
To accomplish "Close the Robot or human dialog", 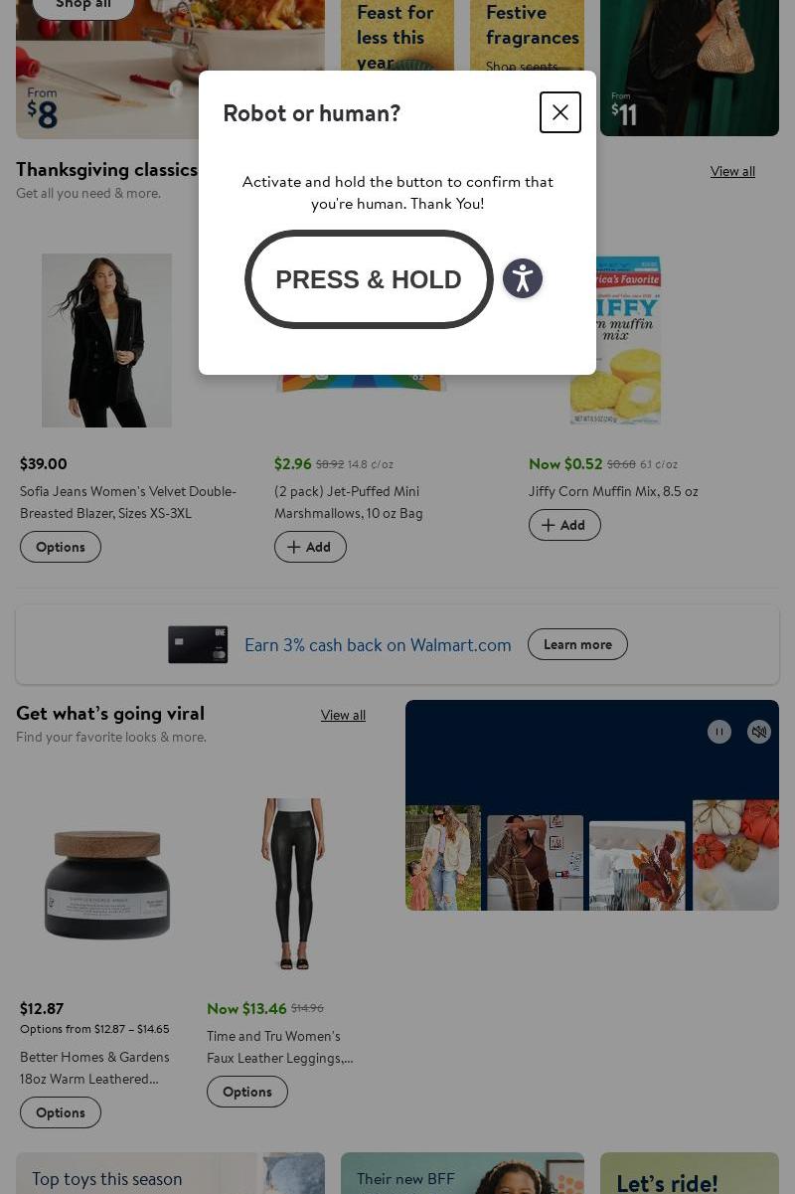I will [x=560, y=112].
